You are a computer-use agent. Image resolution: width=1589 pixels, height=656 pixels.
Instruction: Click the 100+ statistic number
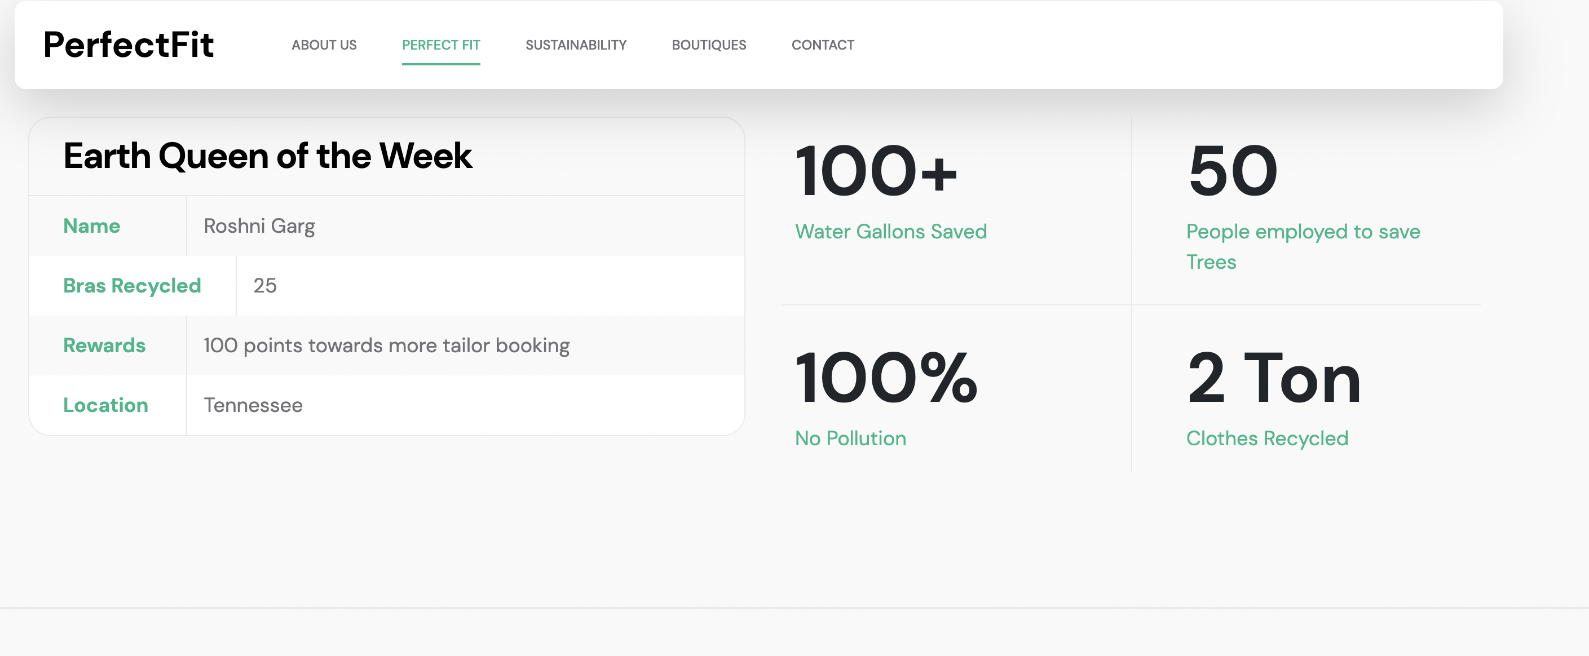click(875, 171)
